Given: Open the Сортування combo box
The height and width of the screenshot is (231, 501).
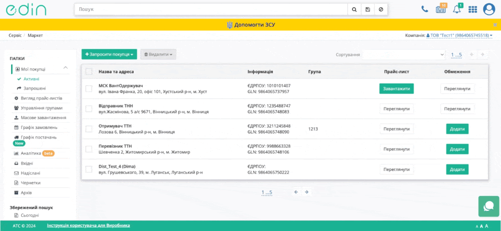Looking at the screenshot, I should click(x=403, y=55).
